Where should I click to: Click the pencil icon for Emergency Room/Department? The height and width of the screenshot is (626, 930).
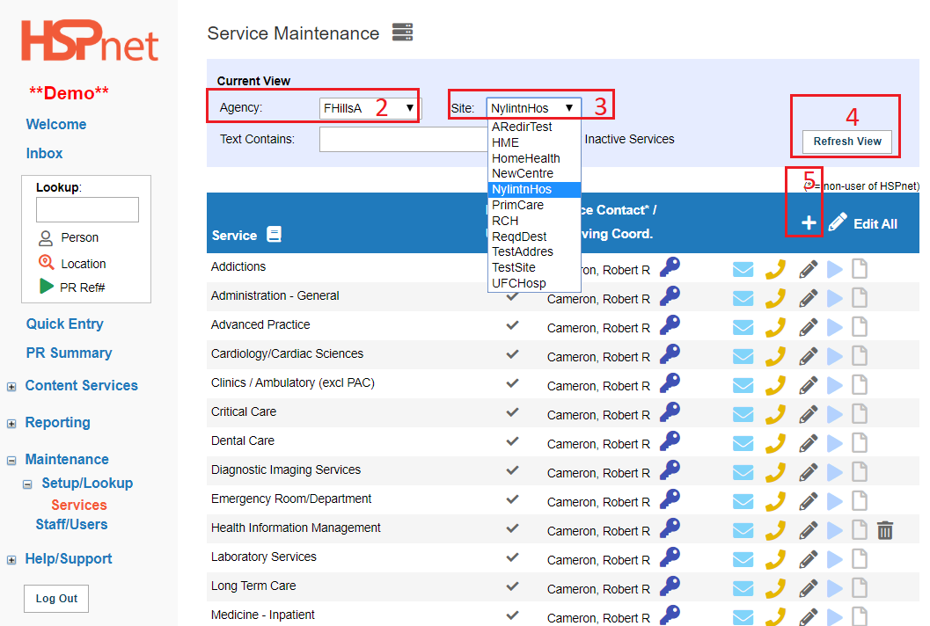click(x=808, y=501)
